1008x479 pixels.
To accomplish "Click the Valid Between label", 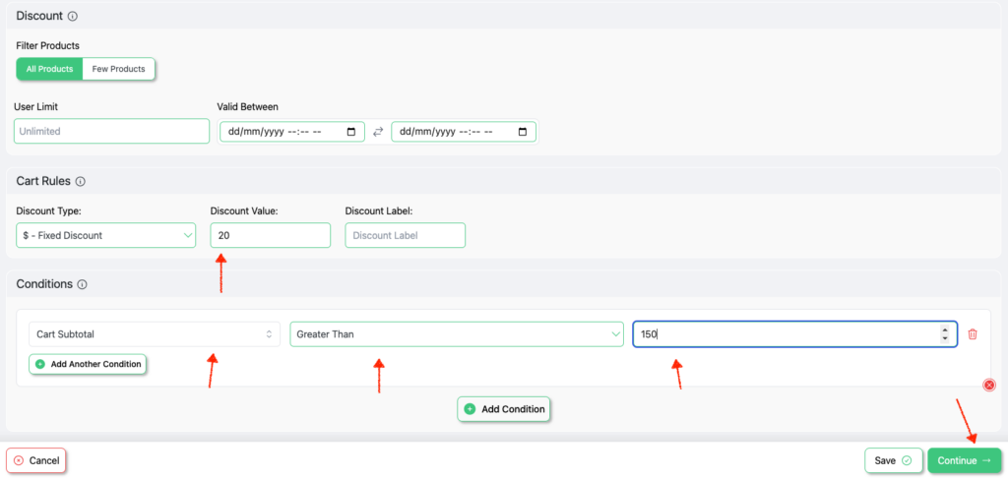I will (247, 106).
